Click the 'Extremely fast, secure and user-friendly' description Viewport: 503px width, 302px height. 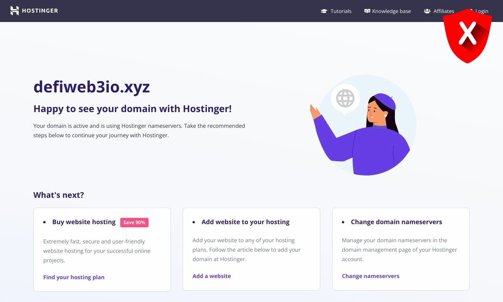click(x=97, y=251)
